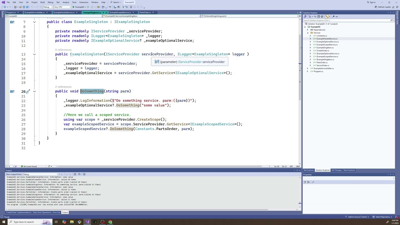Collapse the Services folder in Solution Explorer
The height and width of the screenshot is (225, 400).
(x=307, y=33)
